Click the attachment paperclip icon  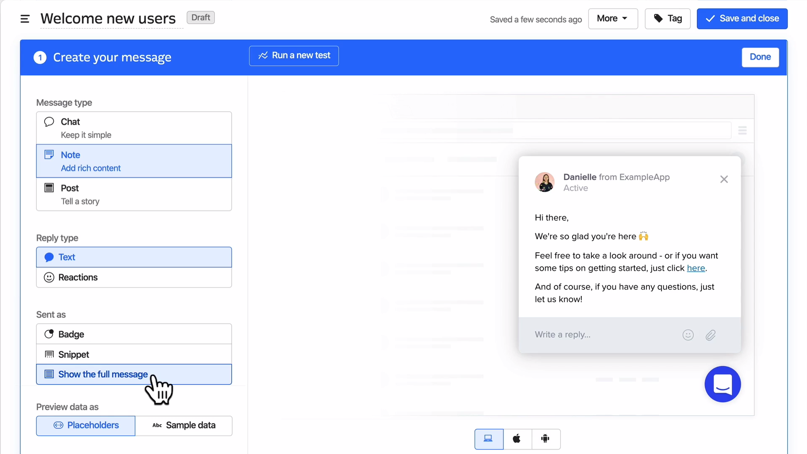[x=710, y=335]
